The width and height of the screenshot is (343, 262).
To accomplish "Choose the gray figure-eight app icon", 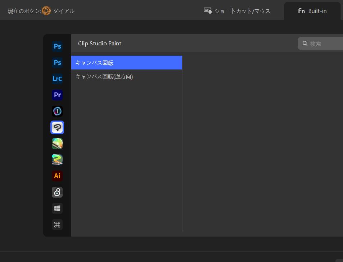I will point(57,192).
